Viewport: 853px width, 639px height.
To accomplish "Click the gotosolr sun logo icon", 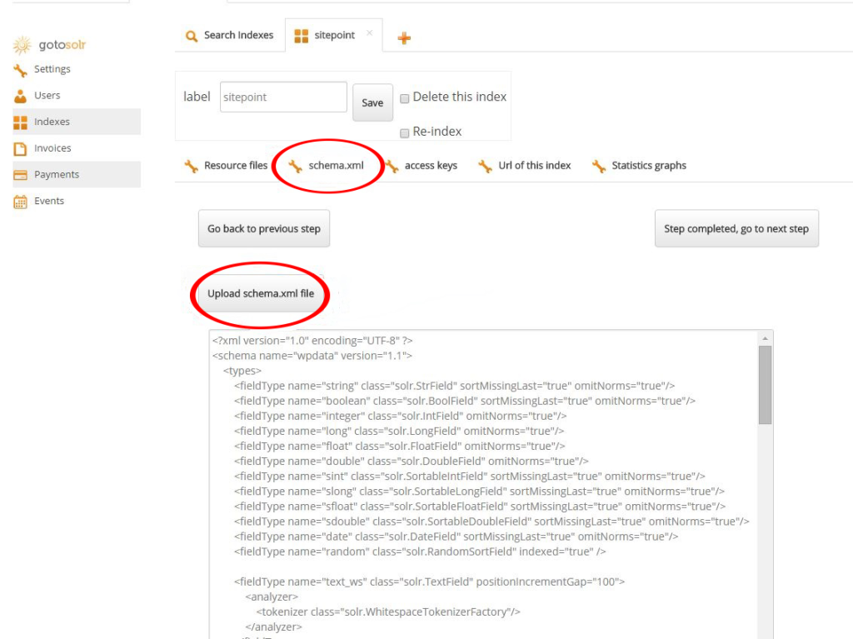I will (x=22, y=45).
